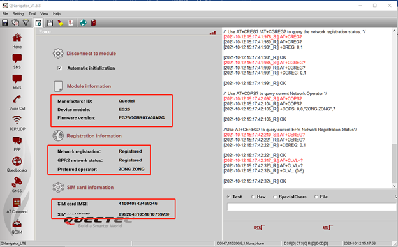Screen dimensions: 398x247
Task: Open the Help menu
Action: [57, 14]
